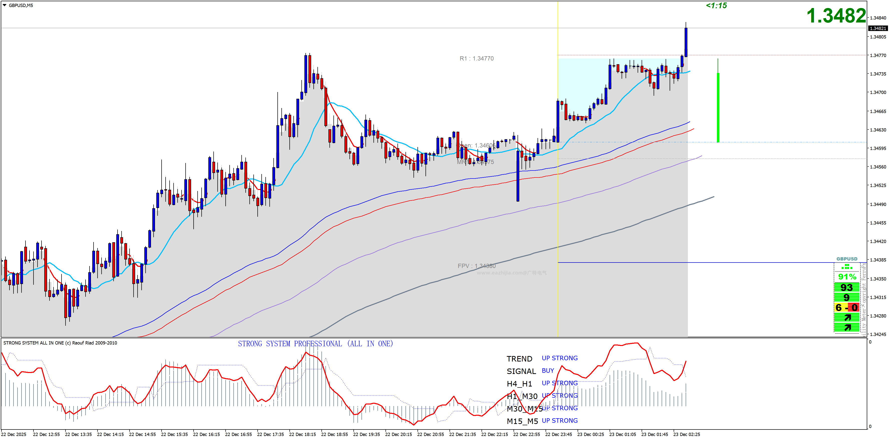
Task: Click the <1:15 candle countdown timer
Action: tap(716, 5)
